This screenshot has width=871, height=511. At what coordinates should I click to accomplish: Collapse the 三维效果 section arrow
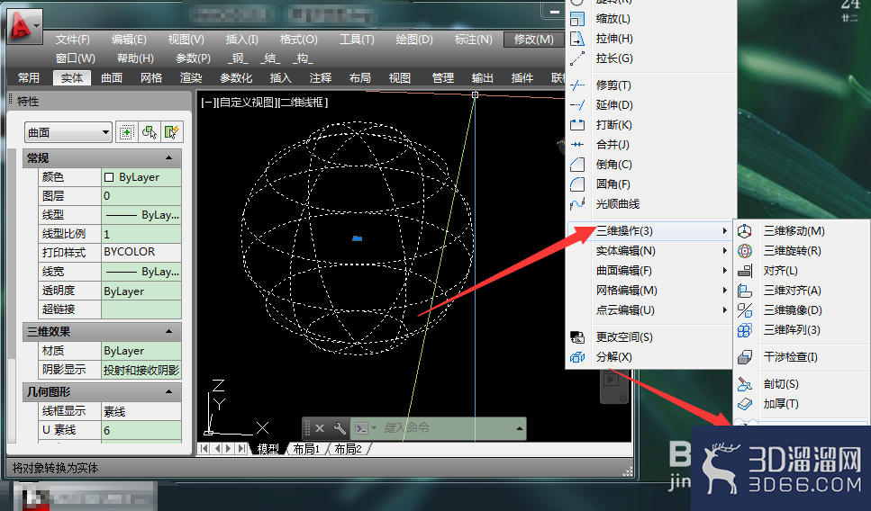(x=168, y=332)
